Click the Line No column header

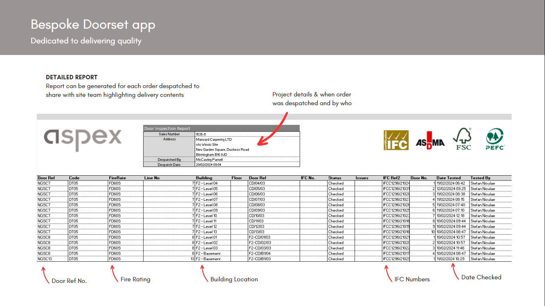[x=152, y=178]
